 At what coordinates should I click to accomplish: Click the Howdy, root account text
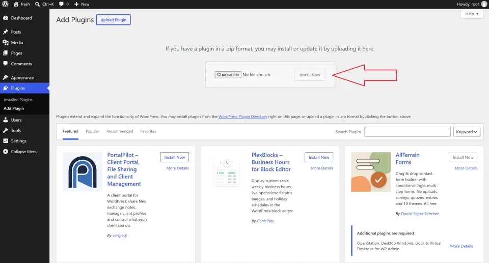click(x=468, y=4)
